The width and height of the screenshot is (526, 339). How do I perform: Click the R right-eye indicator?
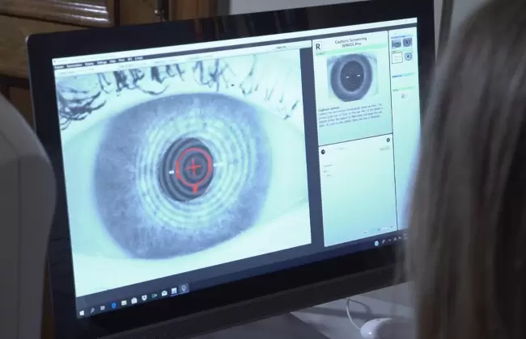click(318, 48)
